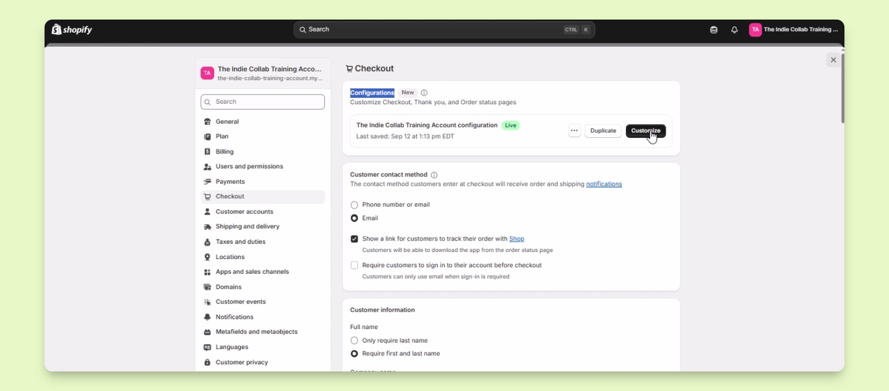Open Shipping and delivery settings
This screenshot has height=391, width=889.
click(x=262, y=227)
